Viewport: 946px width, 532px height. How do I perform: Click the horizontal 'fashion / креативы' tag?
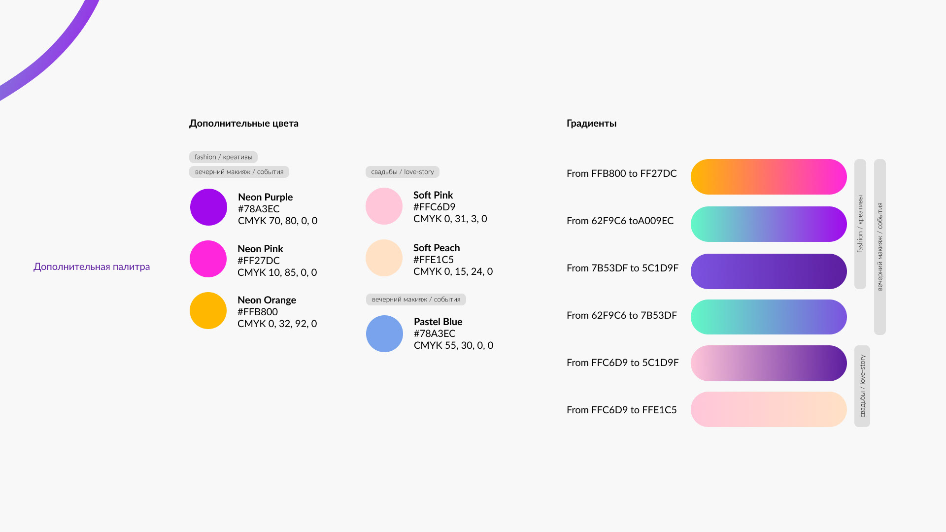tap(223, 157)
